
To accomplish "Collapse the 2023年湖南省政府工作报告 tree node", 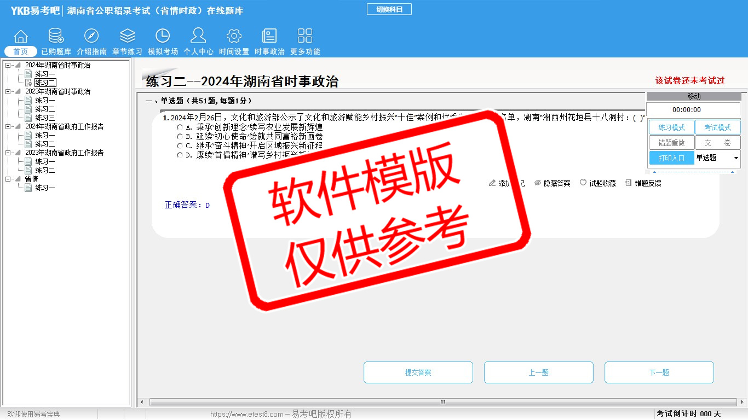I will click(x=8, y=153).
